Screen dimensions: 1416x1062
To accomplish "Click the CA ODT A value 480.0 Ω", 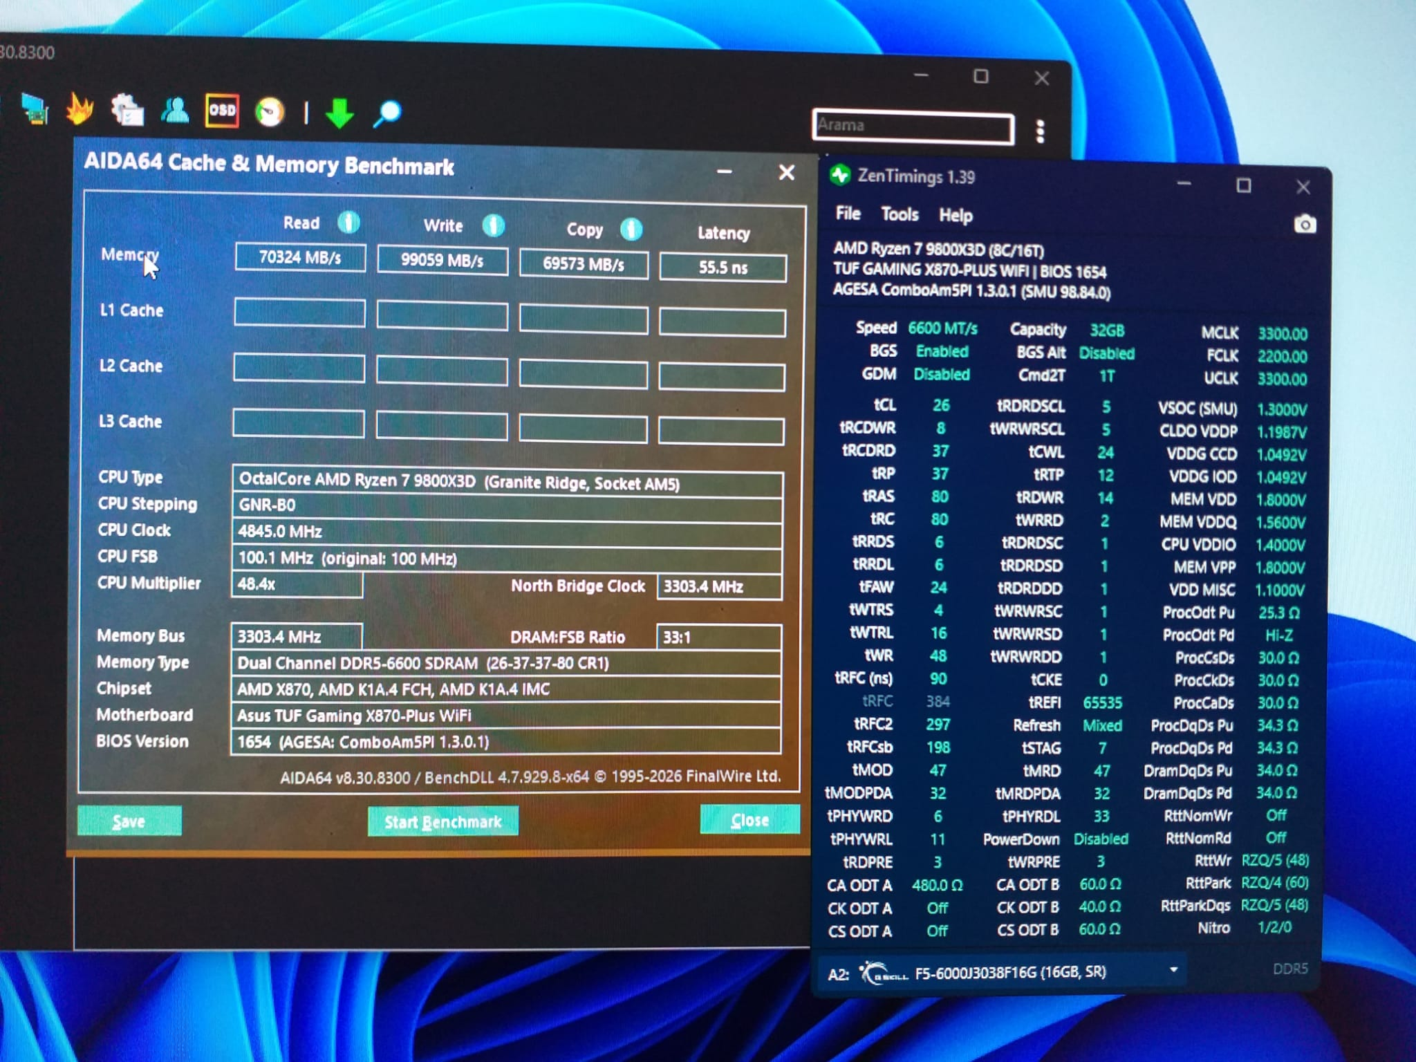I will pyautogui.click(x=937, y=885).
